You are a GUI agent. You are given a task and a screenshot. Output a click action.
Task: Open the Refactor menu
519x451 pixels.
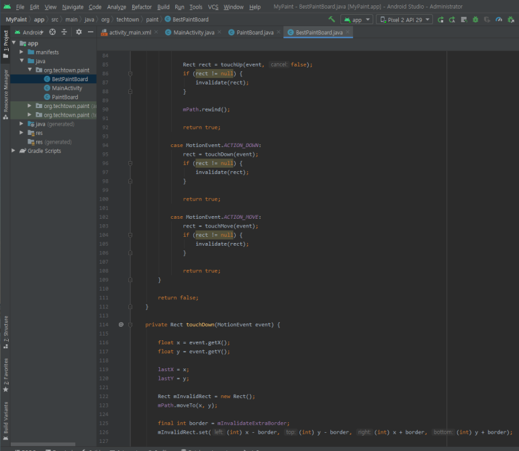(x=141, y=7)
